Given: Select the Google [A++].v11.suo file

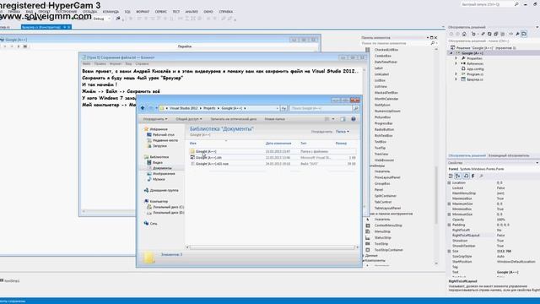Looking at the screenshot, I should [x=273, y=164].
